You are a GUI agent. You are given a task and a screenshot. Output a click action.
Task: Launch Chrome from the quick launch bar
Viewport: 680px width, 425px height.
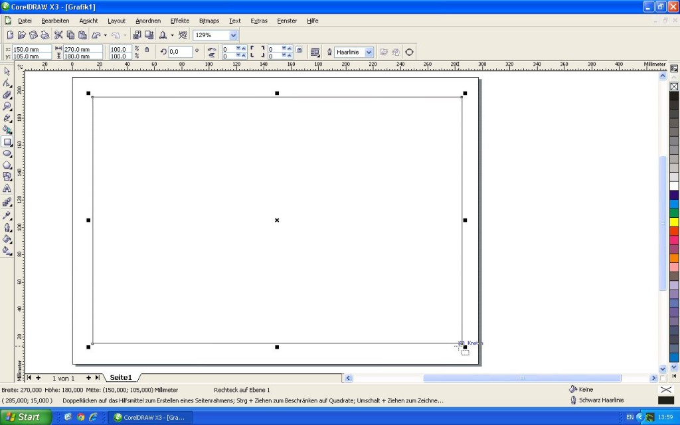80,417
